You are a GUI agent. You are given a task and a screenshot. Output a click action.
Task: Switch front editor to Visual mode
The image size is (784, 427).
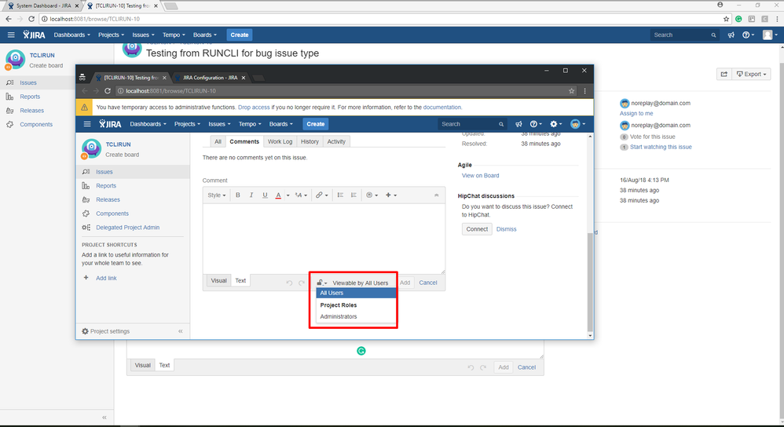218,281
